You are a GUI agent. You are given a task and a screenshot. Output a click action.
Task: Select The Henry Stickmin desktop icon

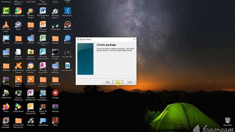55,11
